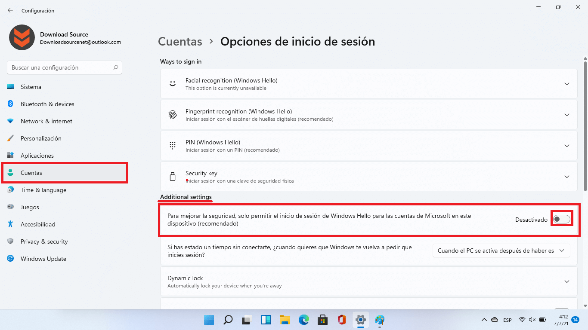Toggle Windows Hello only sign-in switch
This screenshot has width=588, height=330.
point(562,220)
